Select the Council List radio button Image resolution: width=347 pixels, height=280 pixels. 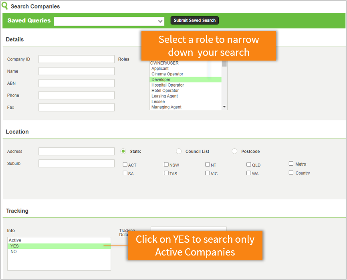pos(179,151)
